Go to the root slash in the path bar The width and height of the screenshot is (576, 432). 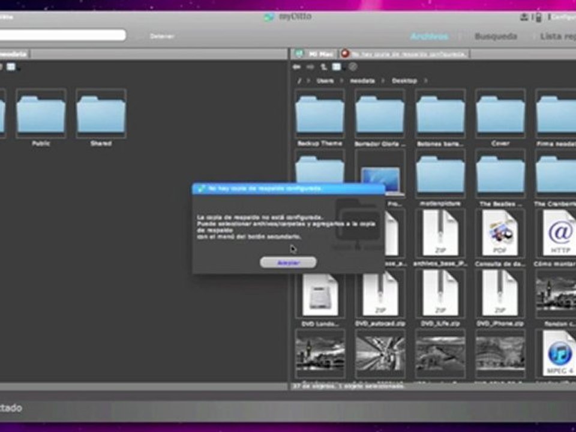pyautogui.click(x=299, y=80)
